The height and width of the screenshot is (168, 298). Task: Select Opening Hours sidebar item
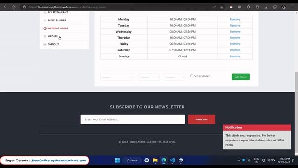coord(58,28)
